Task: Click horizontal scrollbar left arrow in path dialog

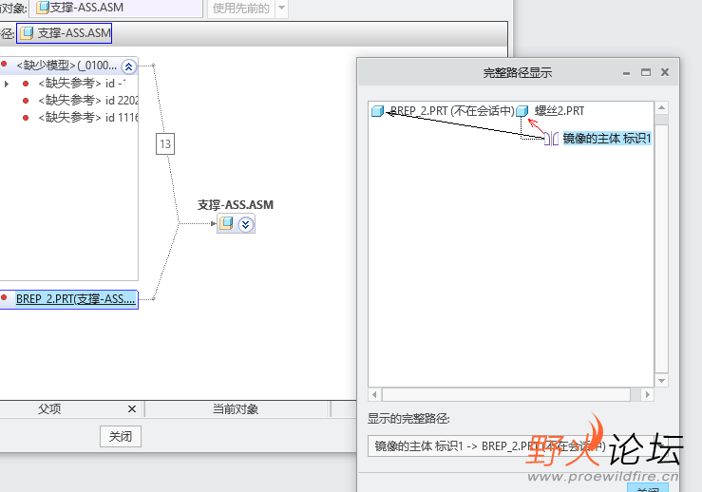Action: click(x=374, y=395)
